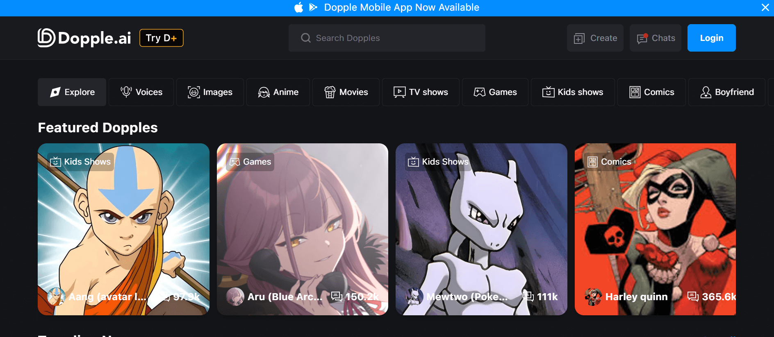Open the Mewtwo featured card

tap(481, 229)
